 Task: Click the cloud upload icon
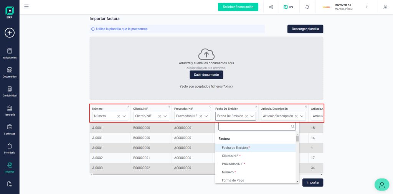pyautogui.click(x=206, y=54)
